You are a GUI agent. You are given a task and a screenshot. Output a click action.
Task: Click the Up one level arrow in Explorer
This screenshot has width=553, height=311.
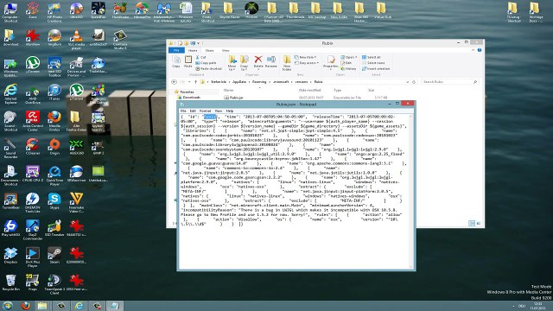point(195,82)
